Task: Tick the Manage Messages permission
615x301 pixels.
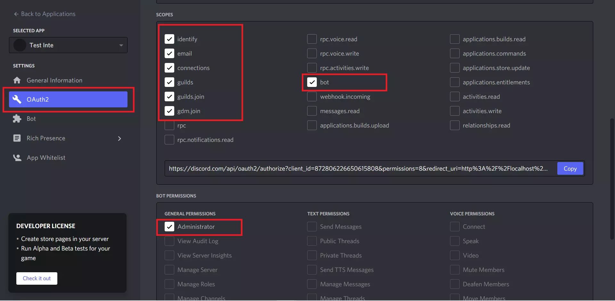Action: pos(312,284)
